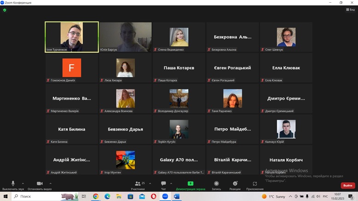The width and height of the screenshot is (358, 201).
Task: Select Лиза Хиоара participant tile
Action: pyautogui.click(x=125, y=68)
